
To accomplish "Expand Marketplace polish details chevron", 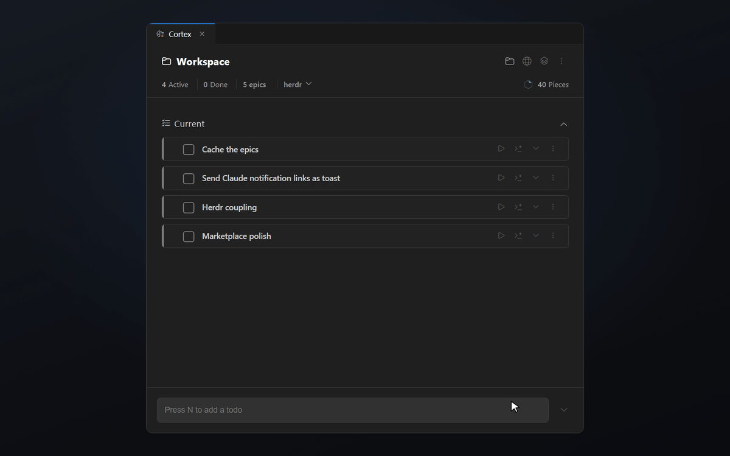I will (x=536, y=236).
